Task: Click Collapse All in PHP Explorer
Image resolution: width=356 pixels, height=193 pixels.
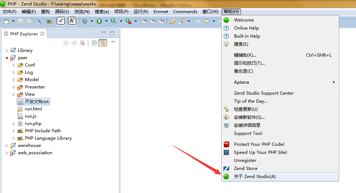Action: [94, 43]
